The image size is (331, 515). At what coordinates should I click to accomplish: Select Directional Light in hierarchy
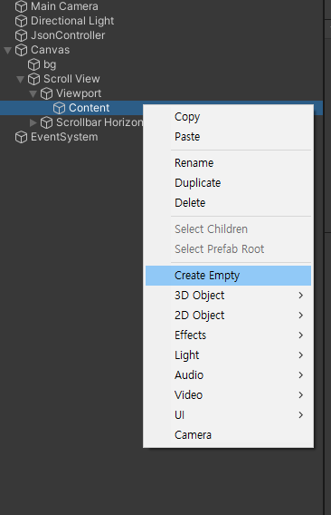click(72, 21)
